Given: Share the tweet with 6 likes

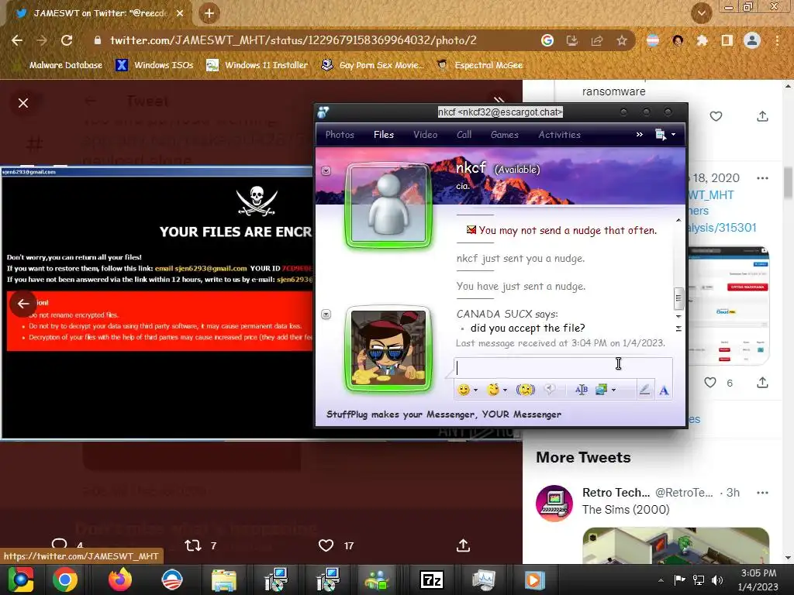Looking at the screenshot, I should [x=763, y=383].
